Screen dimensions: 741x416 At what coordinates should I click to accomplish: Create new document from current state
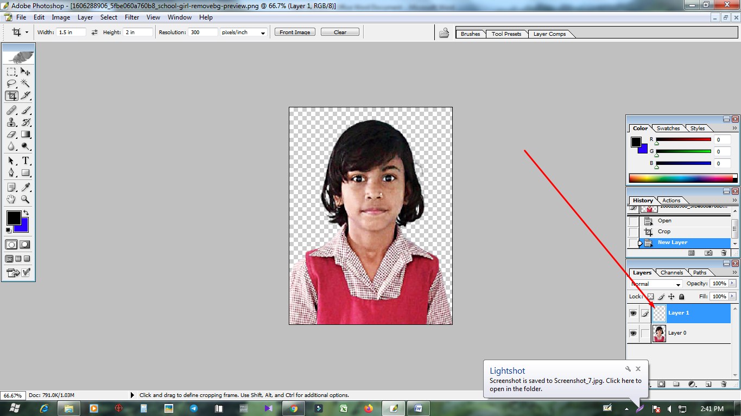click(691, 253)
